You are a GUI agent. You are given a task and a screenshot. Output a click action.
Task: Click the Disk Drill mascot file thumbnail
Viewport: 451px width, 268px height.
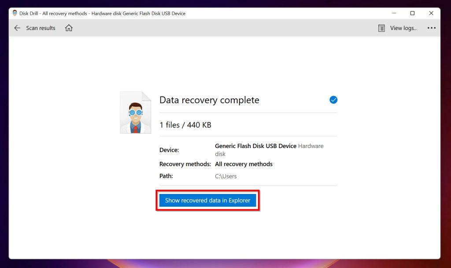coord(135,112)
